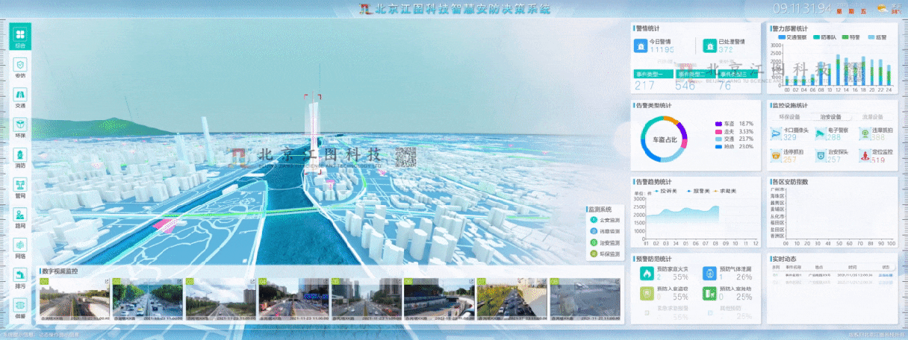Toggle 交通警察 legend series
908x340 pixels.
pos(794,36)
